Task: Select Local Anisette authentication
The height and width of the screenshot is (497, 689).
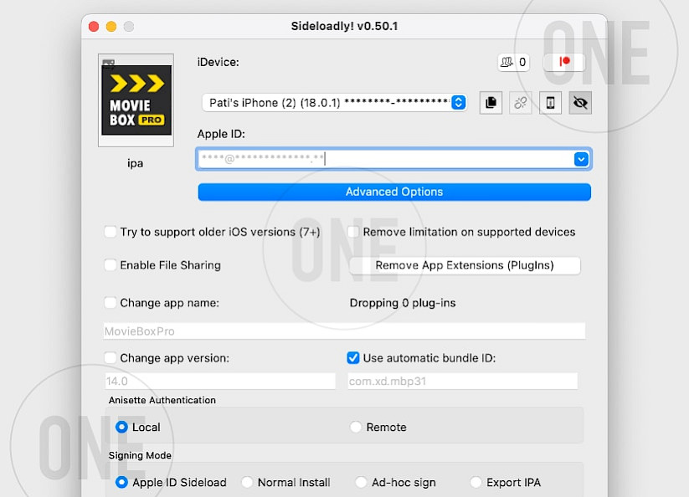Action: [121, 428]
